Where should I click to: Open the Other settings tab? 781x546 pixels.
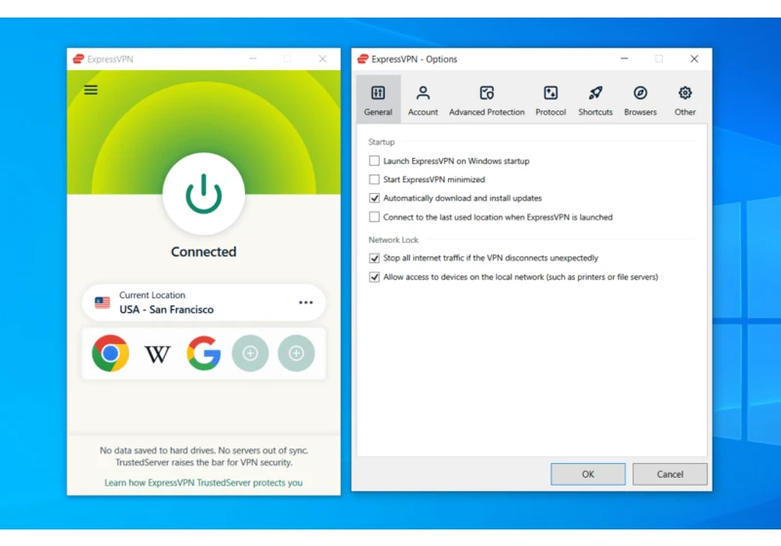pyautogui.click(x=685, y=99)
